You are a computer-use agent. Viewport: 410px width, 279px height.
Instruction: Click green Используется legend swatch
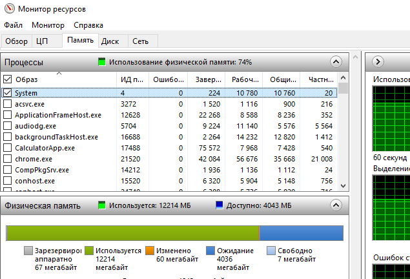click(89, 250)
